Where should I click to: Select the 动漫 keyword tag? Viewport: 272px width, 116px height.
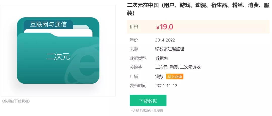click(174, 67)
